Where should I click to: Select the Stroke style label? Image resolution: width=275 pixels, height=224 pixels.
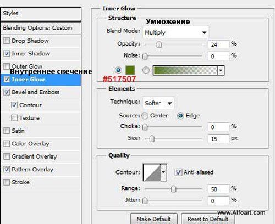click(x=20, y=182)
